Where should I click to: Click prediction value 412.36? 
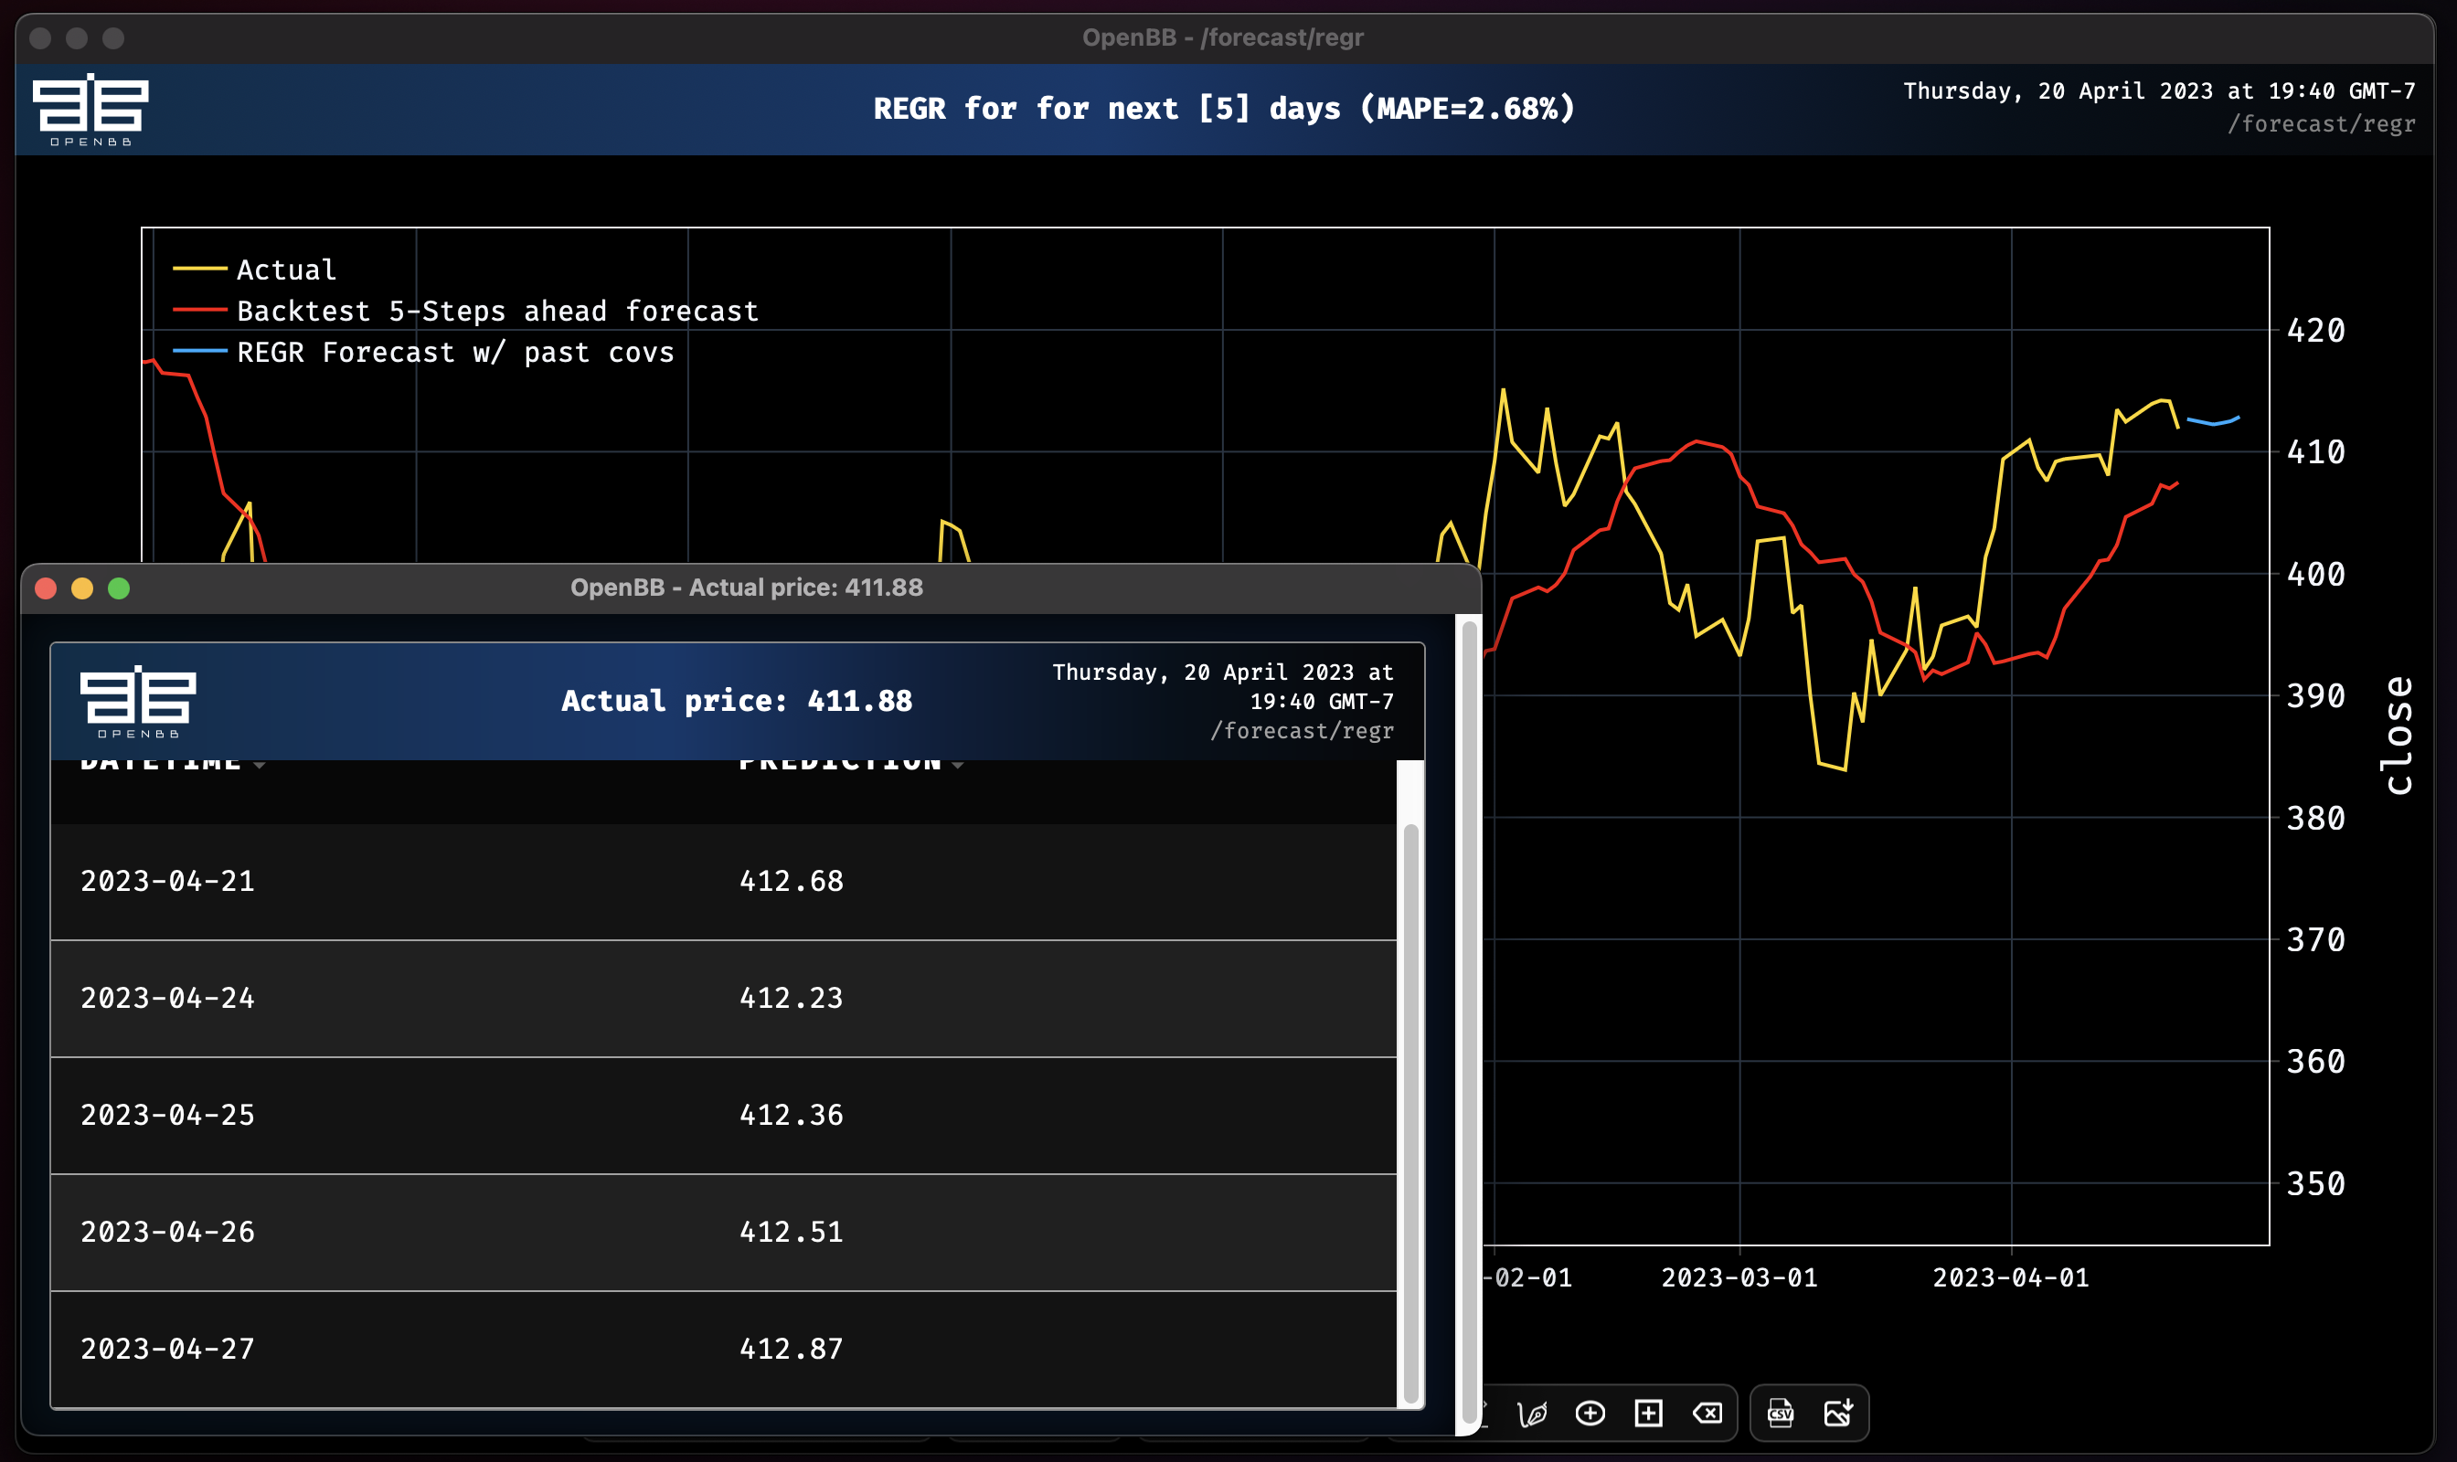pyautogui.click(x=792, y=1115)
